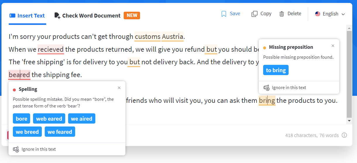Open Check Word Document tab
The image size is (357, 163).
point(87,16)
